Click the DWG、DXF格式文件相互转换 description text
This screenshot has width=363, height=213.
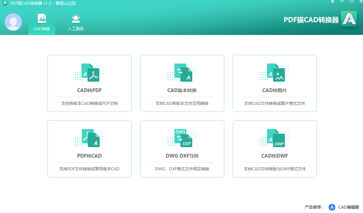[182, 169]
